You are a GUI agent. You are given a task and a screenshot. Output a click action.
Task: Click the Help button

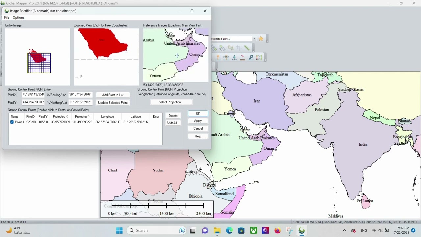198,136
